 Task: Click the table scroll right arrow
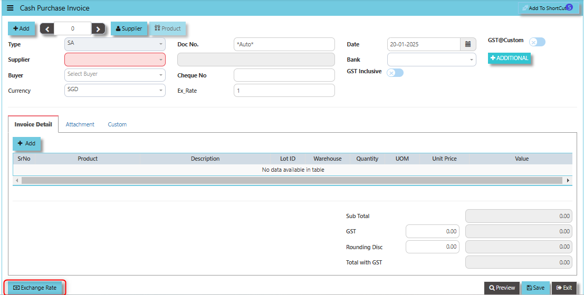(x=568, y=180)
